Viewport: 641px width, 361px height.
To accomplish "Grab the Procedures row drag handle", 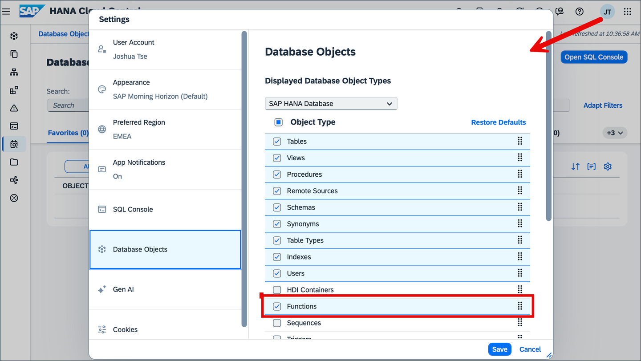I will tap(520, 174).
